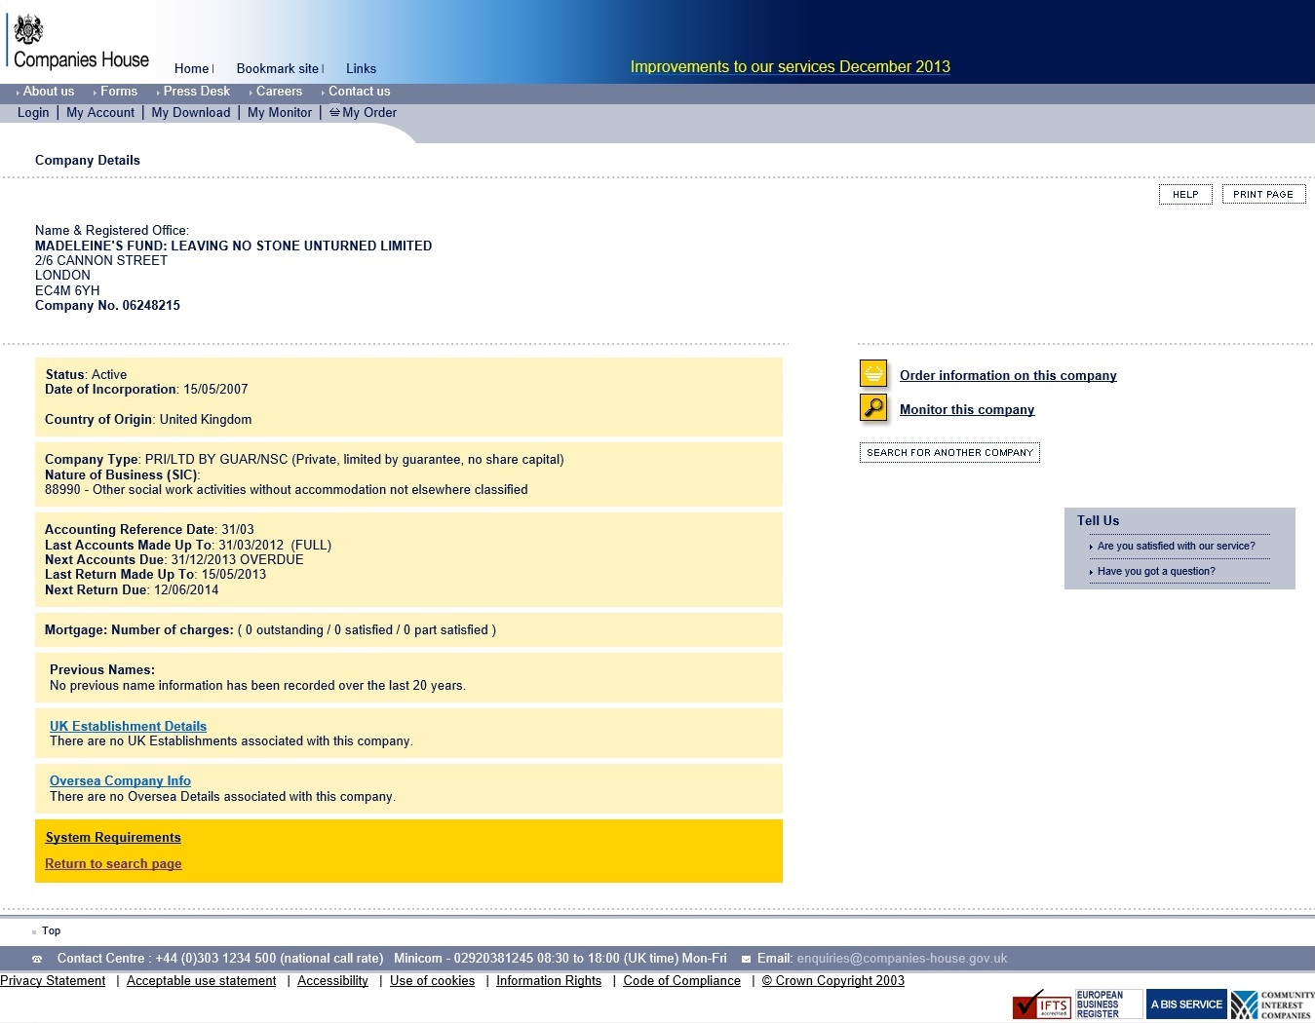
Task: Expand the Contact us menu
Action: pos(359,92)
